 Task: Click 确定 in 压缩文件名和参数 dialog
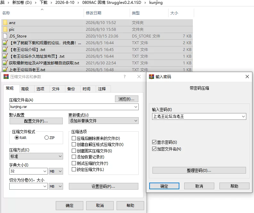click(x=70, y=206)
